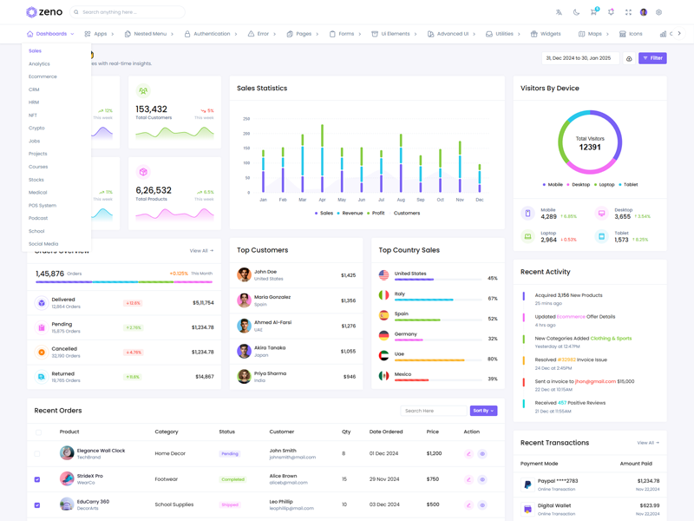Expand the Authentication menu
The width and height of the screenshot is (694, 521).
coord(211,34)
